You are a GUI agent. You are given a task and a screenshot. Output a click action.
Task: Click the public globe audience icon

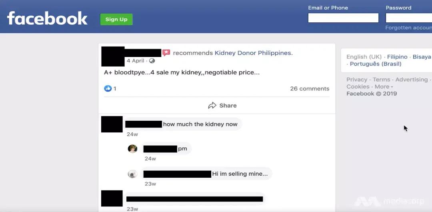(x=152, y=61)
